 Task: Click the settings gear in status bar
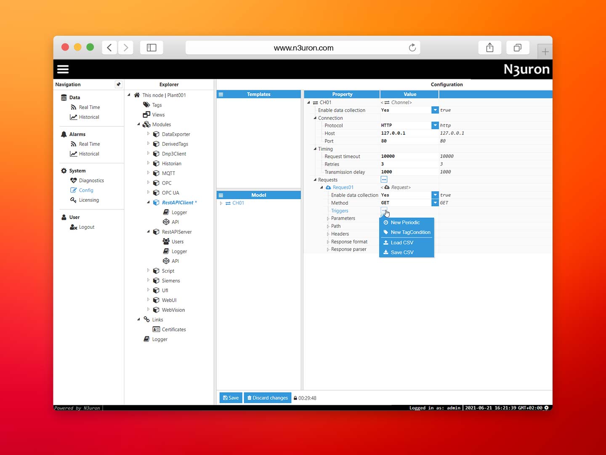pos(547,408)
